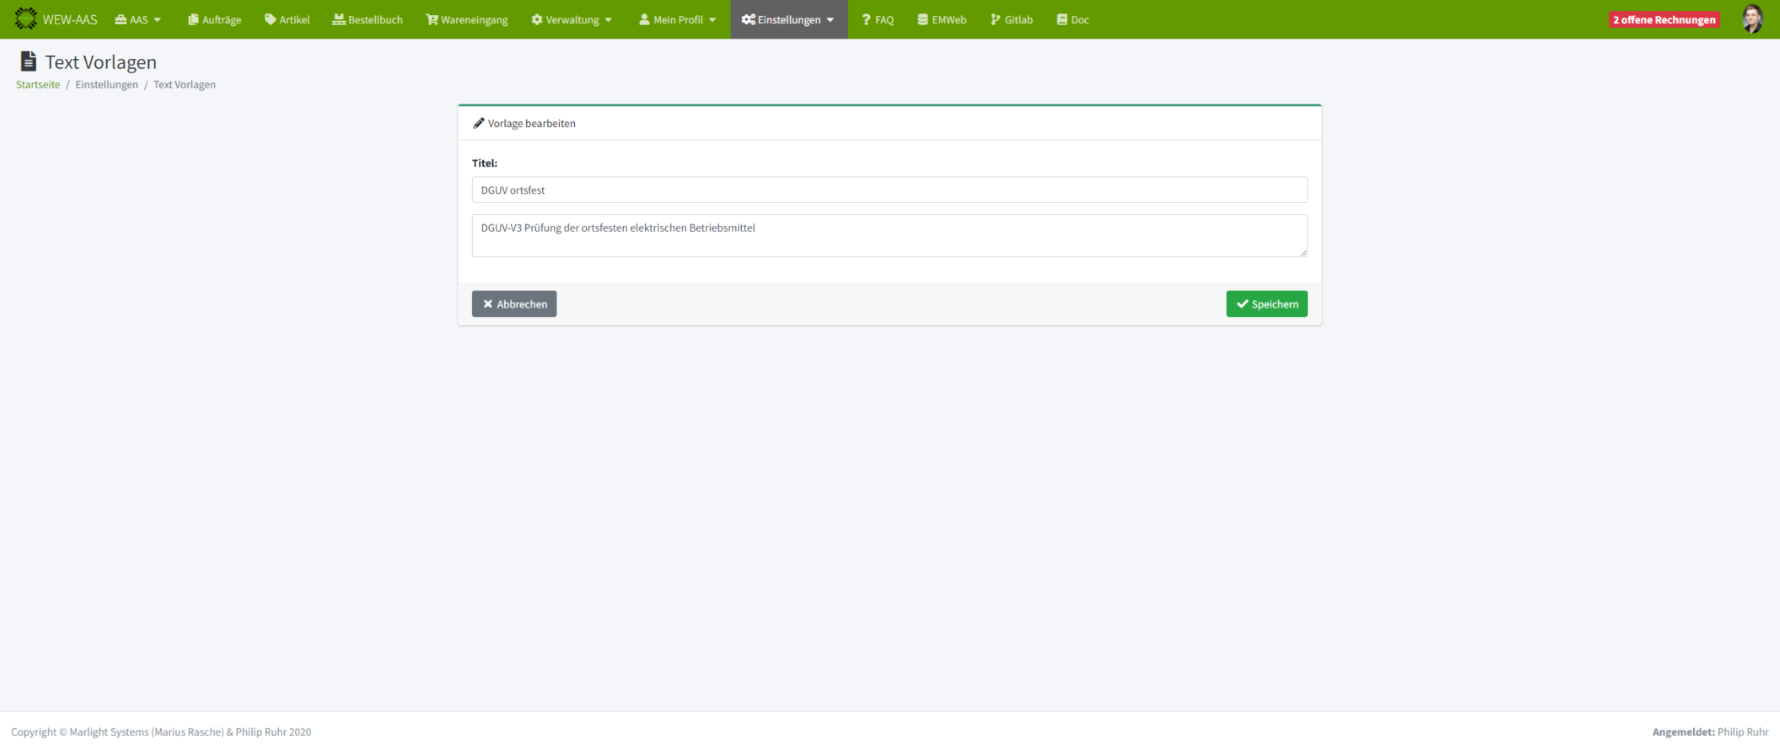Expand the AAS dropdown menu

click(138, 20)
